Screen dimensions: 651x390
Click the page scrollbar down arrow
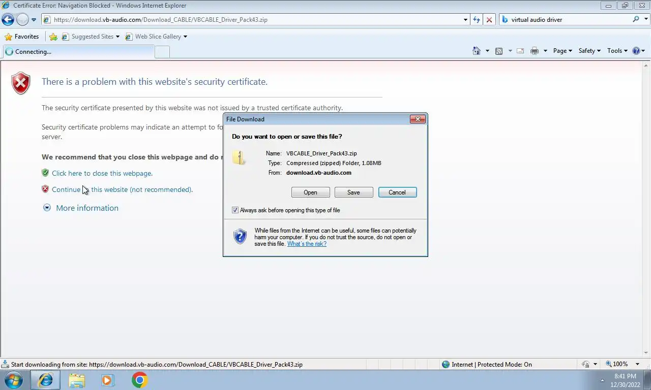[x=646, y=353]
